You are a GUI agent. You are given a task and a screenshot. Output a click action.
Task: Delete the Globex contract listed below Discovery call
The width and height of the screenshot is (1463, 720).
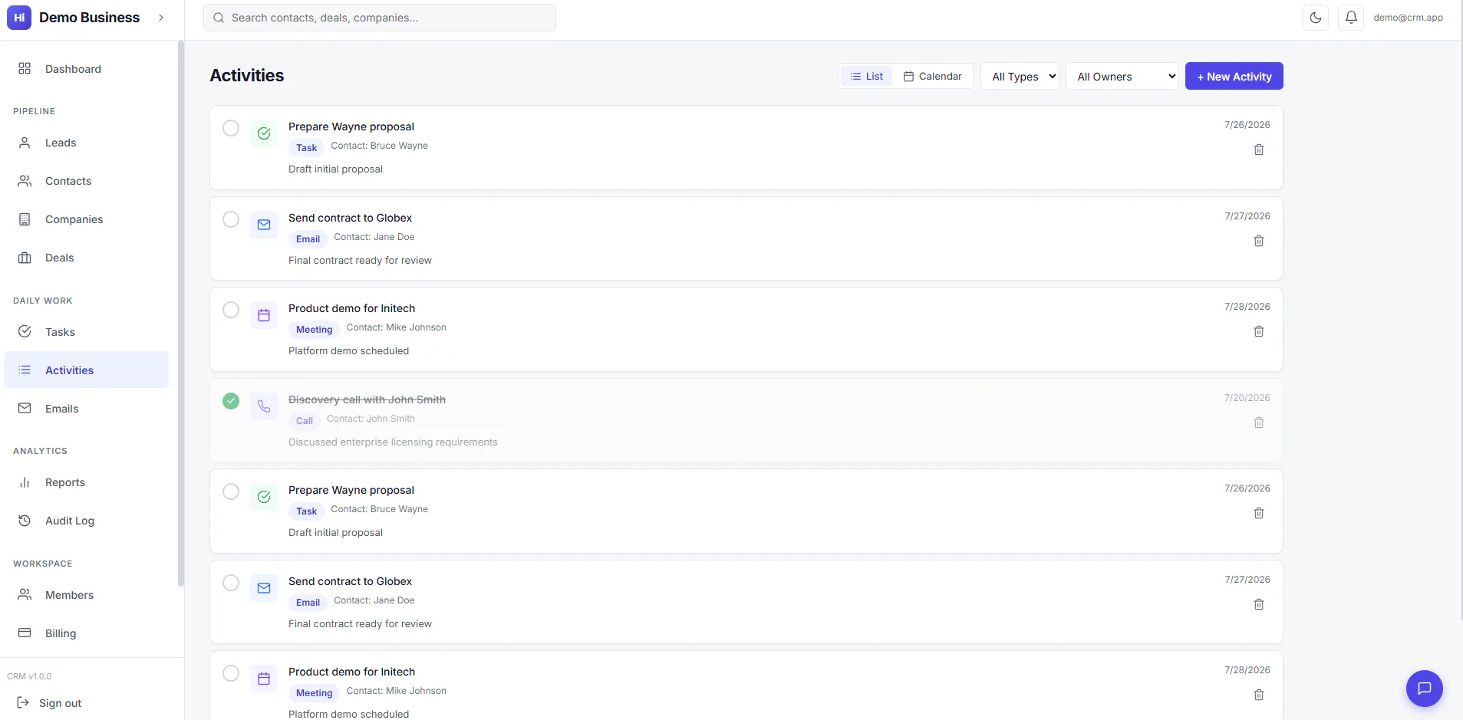[1259, 604]
